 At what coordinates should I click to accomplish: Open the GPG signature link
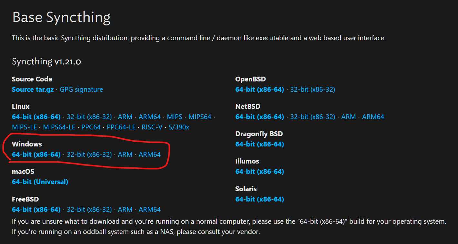(81, 89)
